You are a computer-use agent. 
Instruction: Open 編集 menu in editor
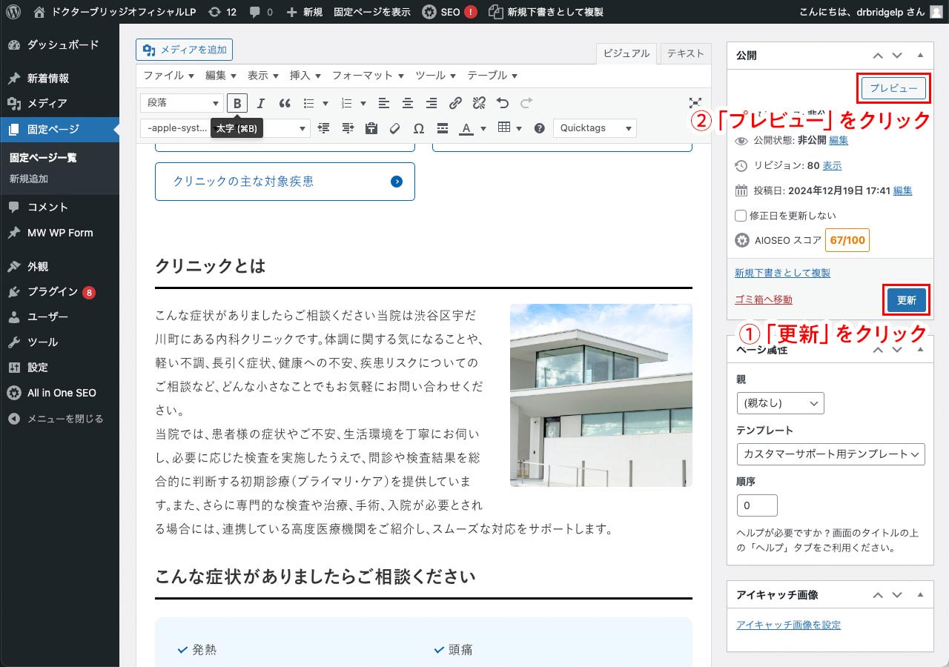pos(220,76)
